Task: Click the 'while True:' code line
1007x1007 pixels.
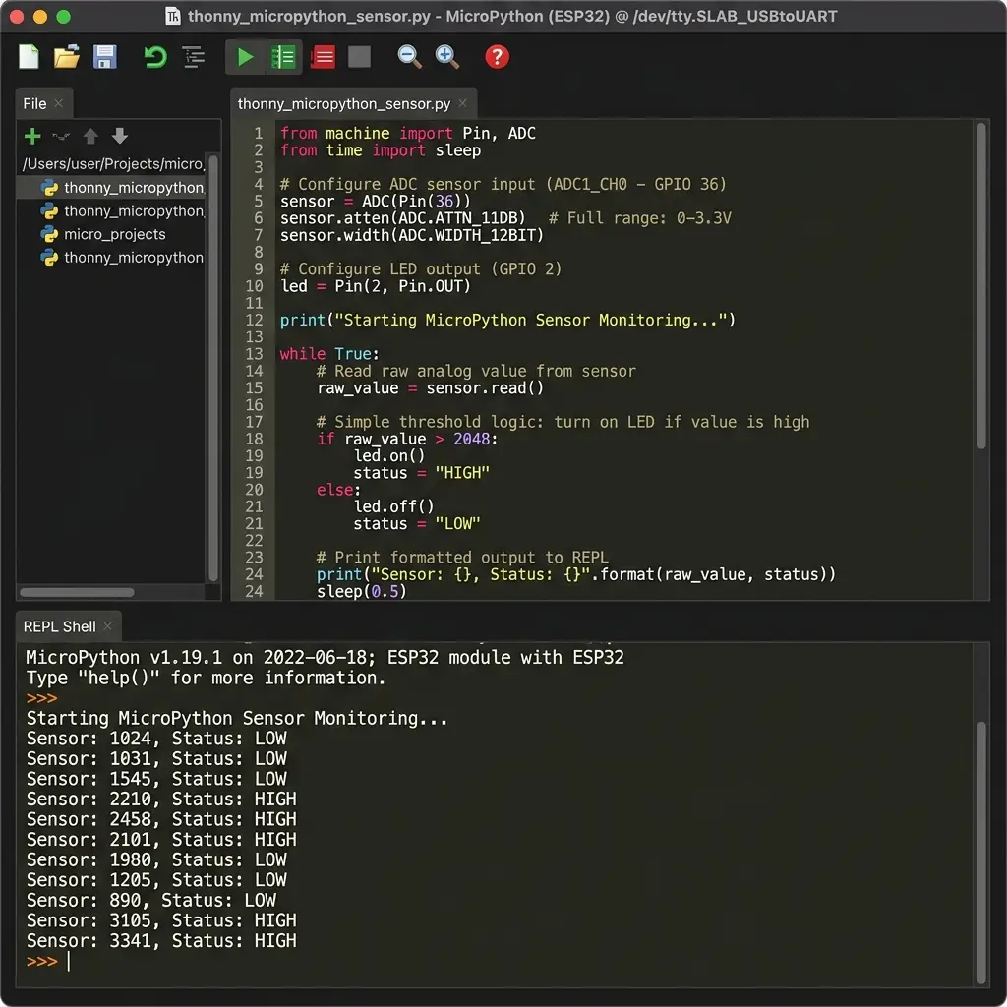Action: coord(329,354)
